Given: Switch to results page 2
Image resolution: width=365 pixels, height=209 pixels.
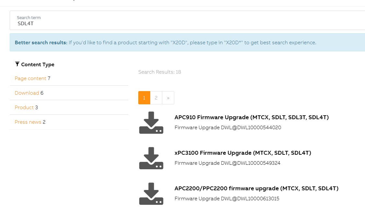Looking at the screenshot, I should pyautogui.click(x=156, y=98).
